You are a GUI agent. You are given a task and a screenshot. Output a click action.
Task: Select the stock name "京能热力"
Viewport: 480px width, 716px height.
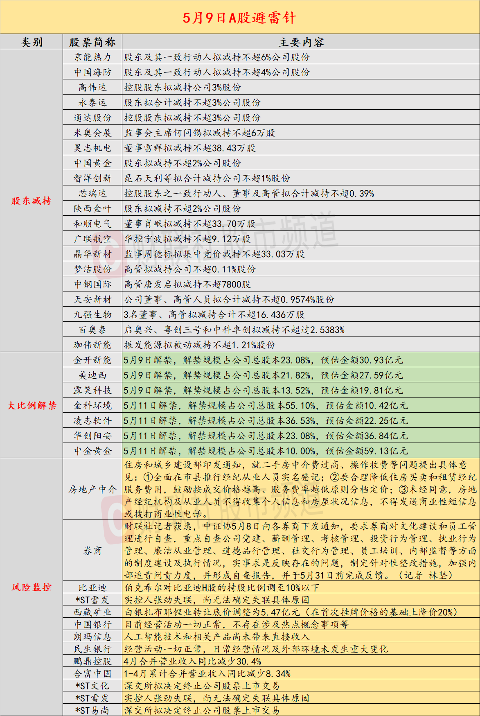pyautogui.click(x=92, y=57)
